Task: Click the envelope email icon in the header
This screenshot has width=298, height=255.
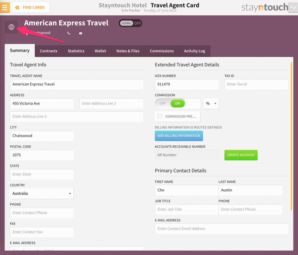Action: point(81,33)
